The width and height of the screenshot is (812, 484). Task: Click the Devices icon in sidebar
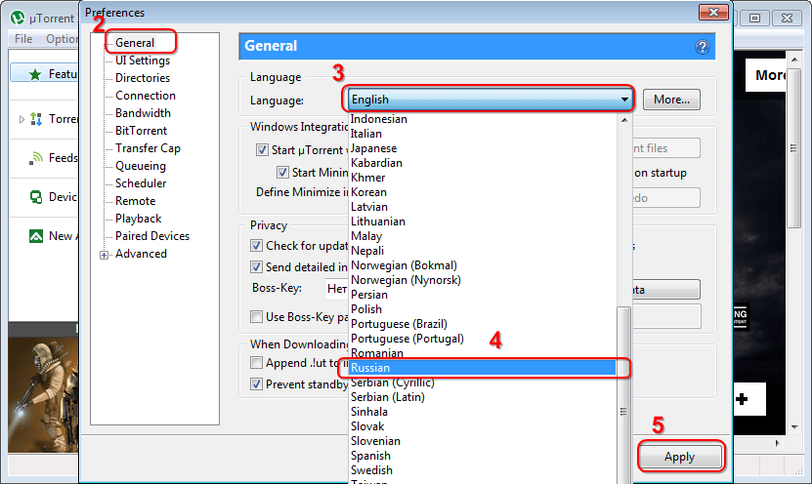click(36, 197)
